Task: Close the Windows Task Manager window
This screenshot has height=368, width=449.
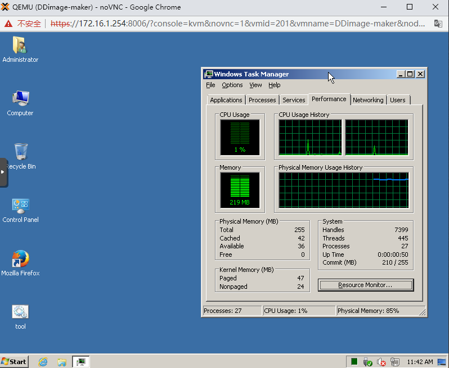Action: [x=420, y=74]
